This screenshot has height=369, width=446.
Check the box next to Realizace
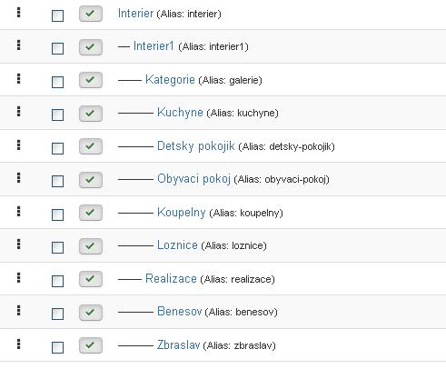tap(57, 281)
